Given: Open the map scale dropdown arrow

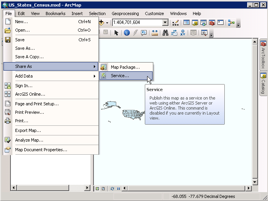Looking at the screenshot, I should 165,22.
